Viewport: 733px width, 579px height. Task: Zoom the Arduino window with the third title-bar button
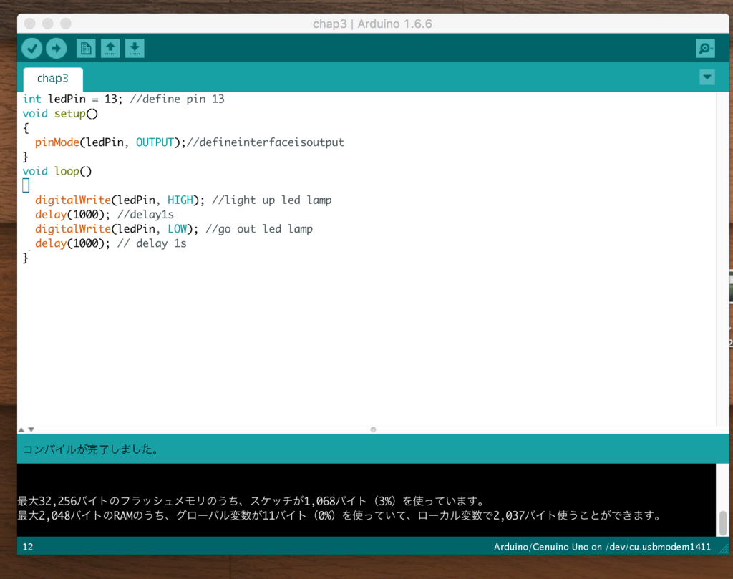[66, 24]
